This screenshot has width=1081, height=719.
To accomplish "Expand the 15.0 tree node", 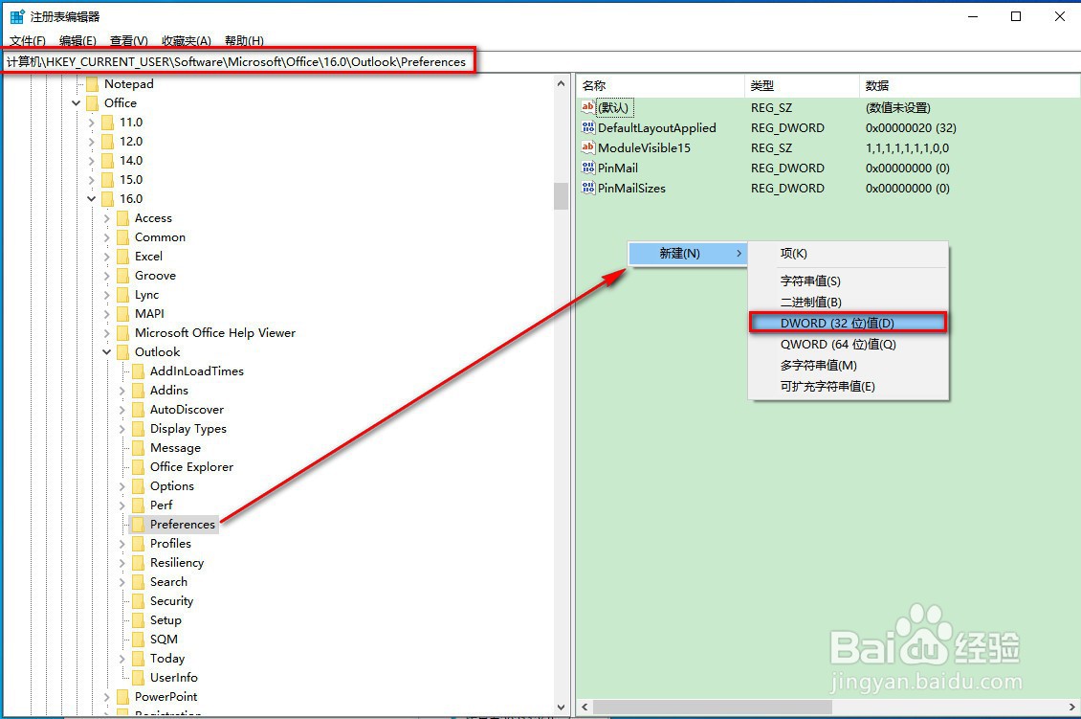I will [x=91, y=180].
